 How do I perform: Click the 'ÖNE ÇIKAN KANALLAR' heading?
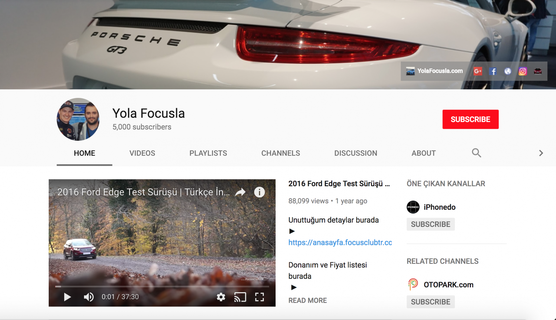(x=446, y=184)
